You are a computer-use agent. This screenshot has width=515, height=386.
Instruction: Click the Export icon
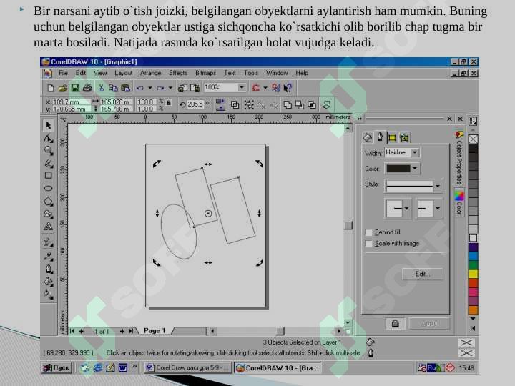[195, 88]
